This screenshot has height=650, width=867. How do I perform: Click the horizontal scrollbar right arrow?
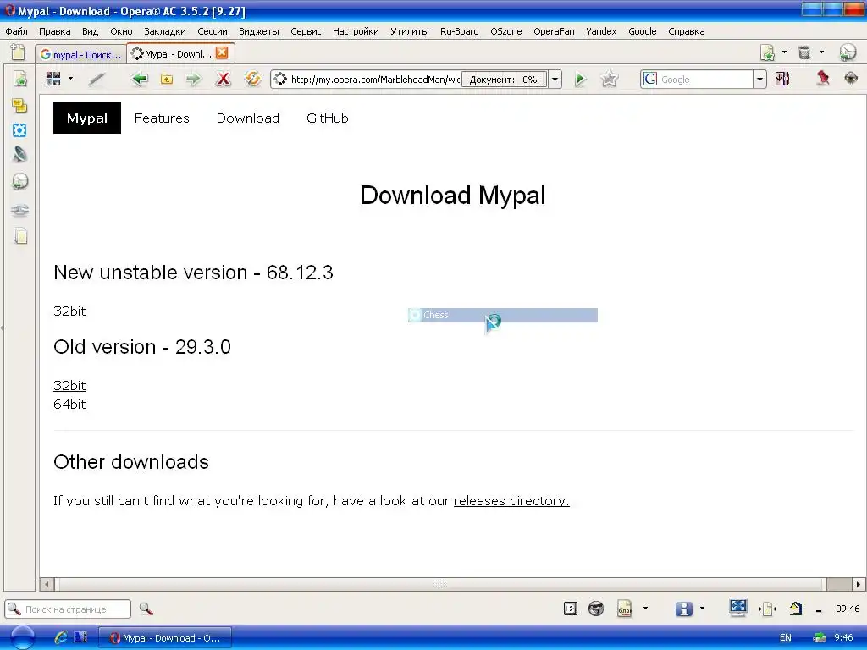tap(859, 584)
